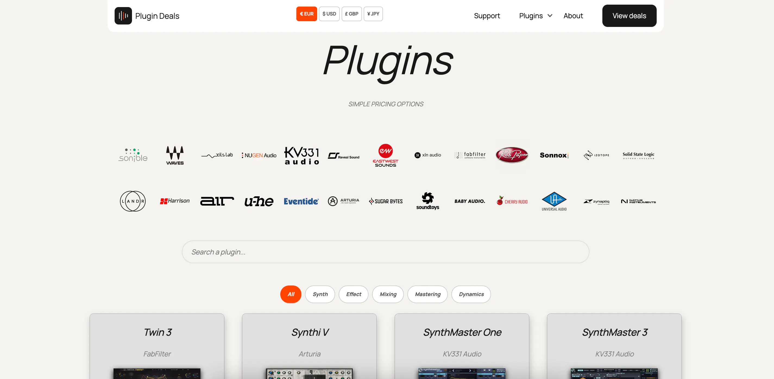Open the soundtoys brand logo
Screen dimensions: 774x379
[427, 201]
